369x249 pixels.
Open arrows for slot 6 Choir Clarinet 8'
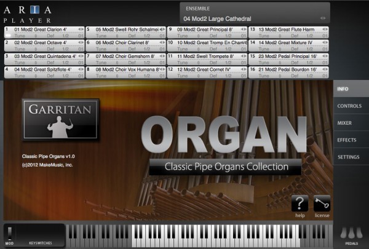tap(162, 42)
